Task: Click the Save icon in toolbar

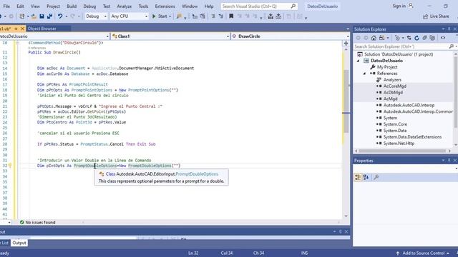Action: 42,16
